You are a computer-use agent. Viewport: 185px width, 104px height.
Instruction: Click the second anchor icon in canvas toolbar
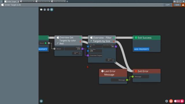coord(48,10)
